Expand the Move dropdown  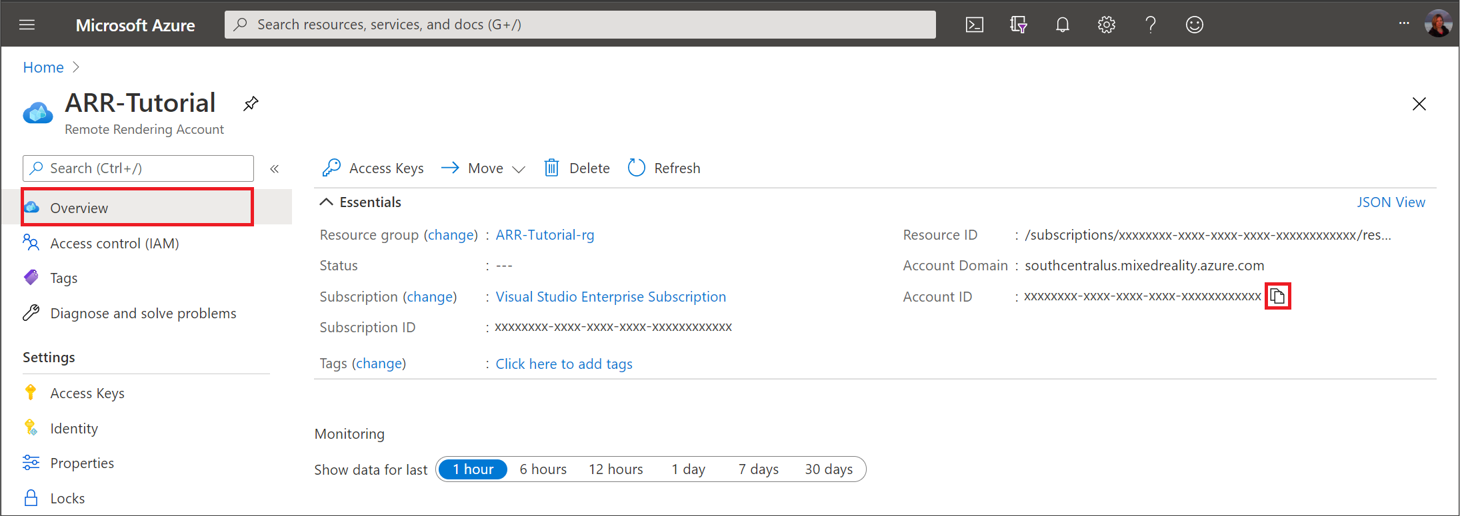483,168
